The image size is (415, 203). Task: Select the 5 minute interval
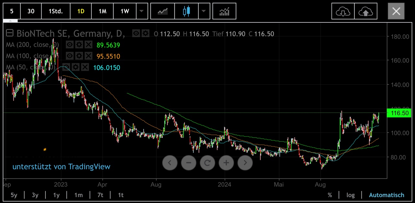12,11
